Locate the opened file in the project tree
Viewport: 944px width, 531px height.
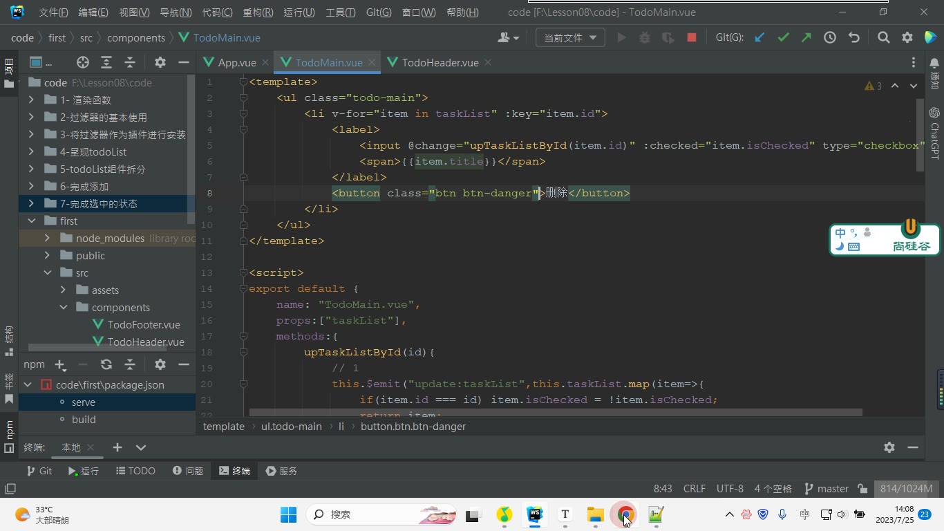point(83,62)
